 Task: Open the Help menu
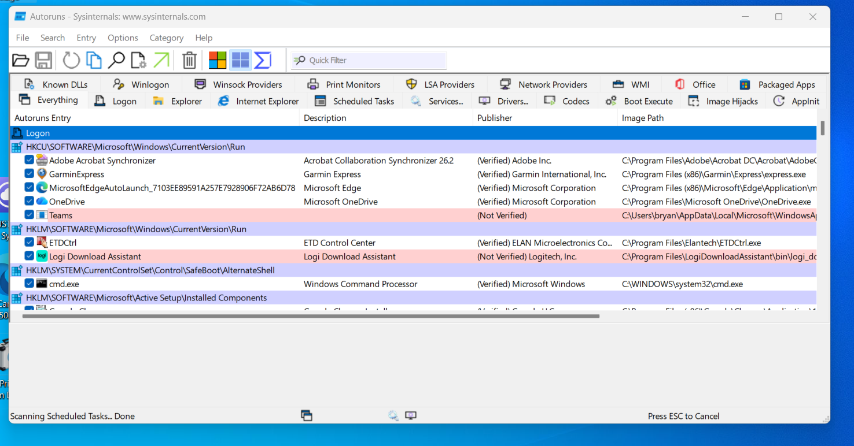(x=204, y=38)
